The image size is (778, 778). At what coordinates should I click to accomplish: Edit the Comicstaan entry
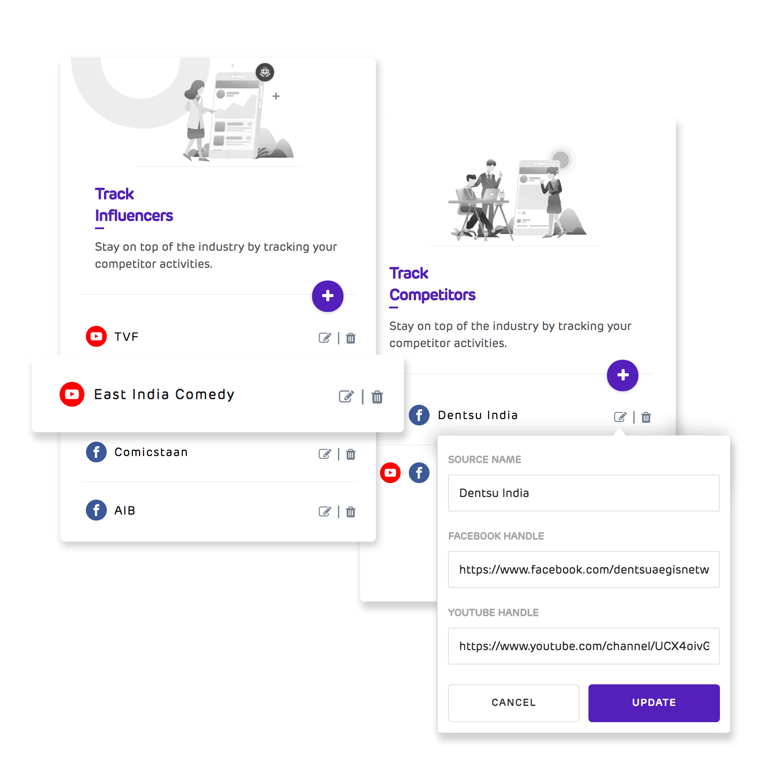point(325,454)
